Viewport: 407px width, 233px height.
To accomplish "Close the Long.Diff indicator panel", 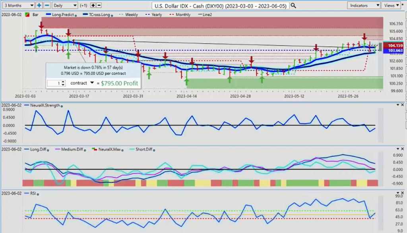I will 403,149.
